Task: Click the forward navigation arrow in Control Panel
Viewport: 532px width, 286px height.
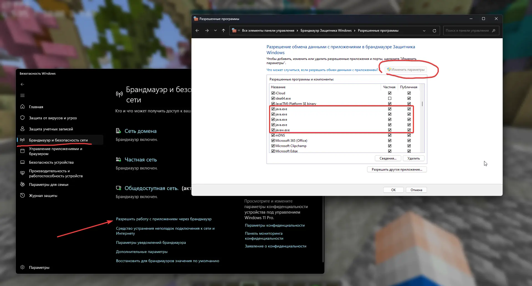Action: 207,31
